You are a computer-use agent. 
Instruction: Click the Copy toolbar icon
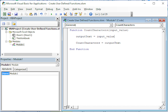click(26, 14)
